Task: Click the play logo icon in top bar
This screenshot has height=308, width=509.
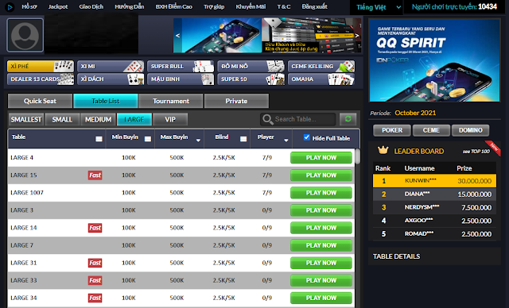Action: [10, 7]
